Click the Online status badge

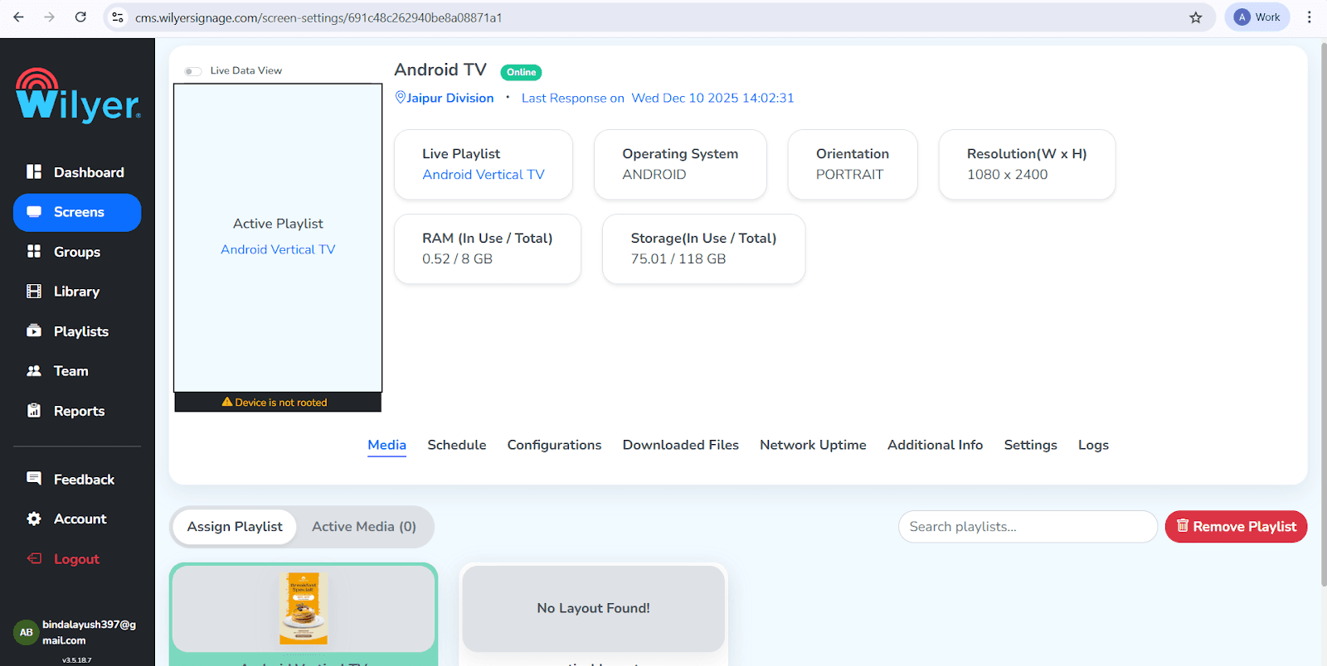pyautogui.click(x=521, y=72)
